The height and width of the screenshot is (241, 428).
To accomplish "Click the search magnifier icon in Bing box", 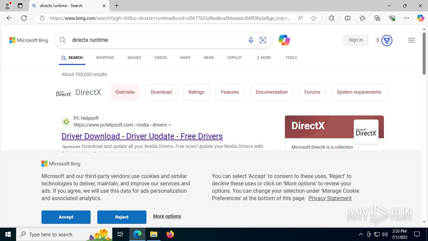I will click(63, 40).
